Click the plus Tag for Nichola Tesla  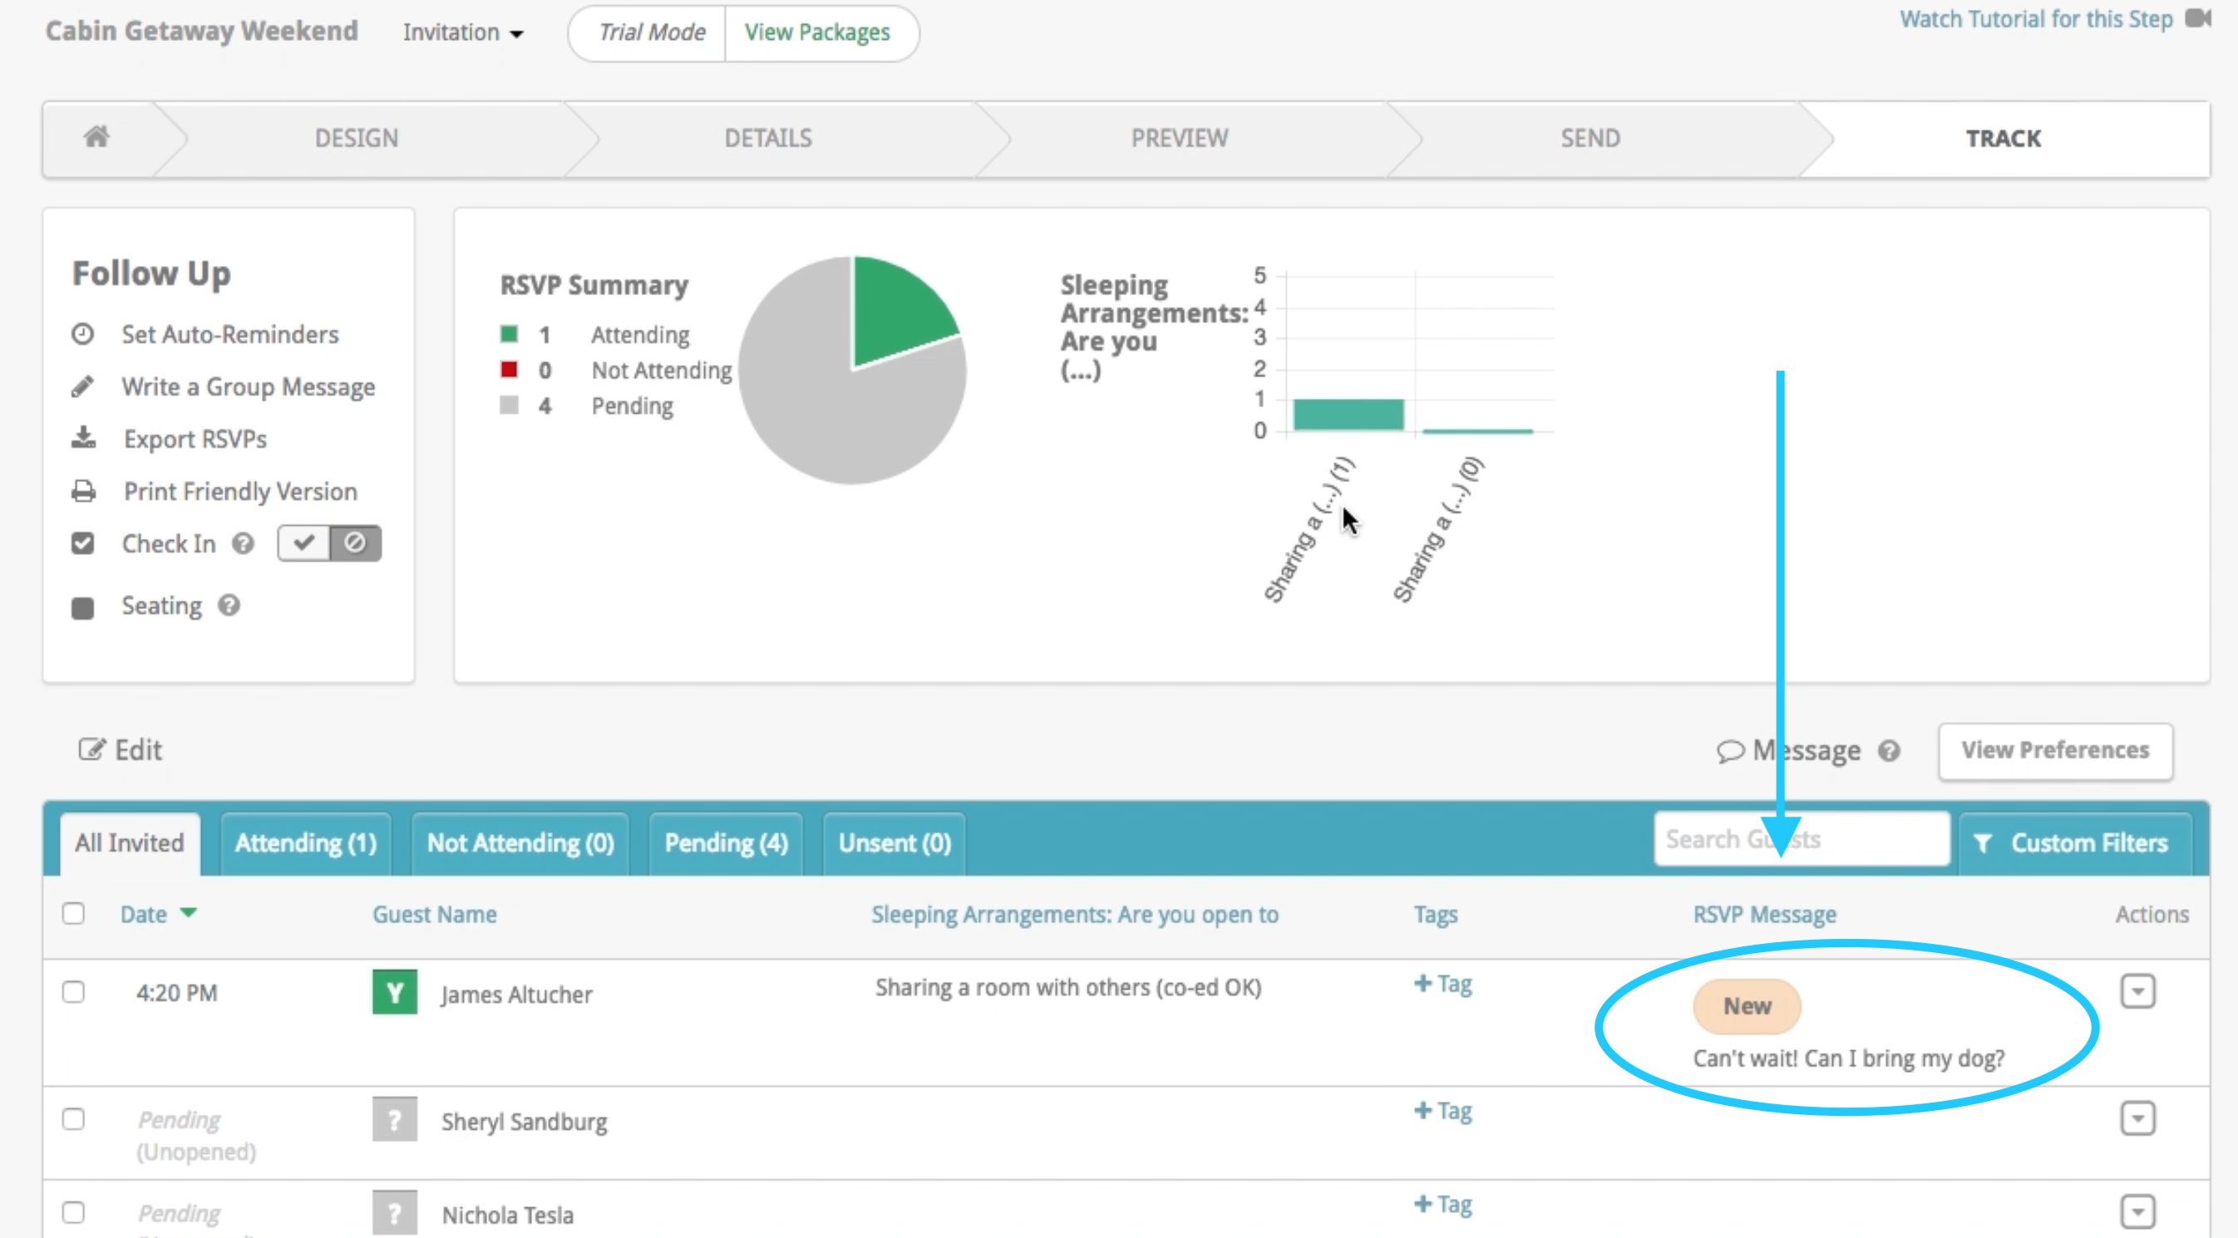coord(1443,1204)
